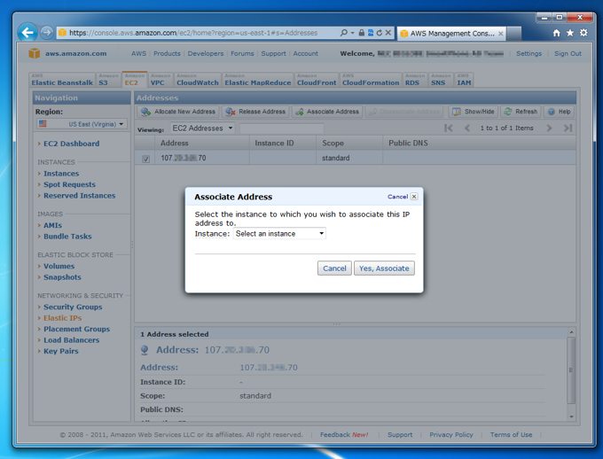Image resolution: width=603 pixels, height=459 pixels.
Task: Switch to the CloudFront service tab
Action: pos(317,80)
